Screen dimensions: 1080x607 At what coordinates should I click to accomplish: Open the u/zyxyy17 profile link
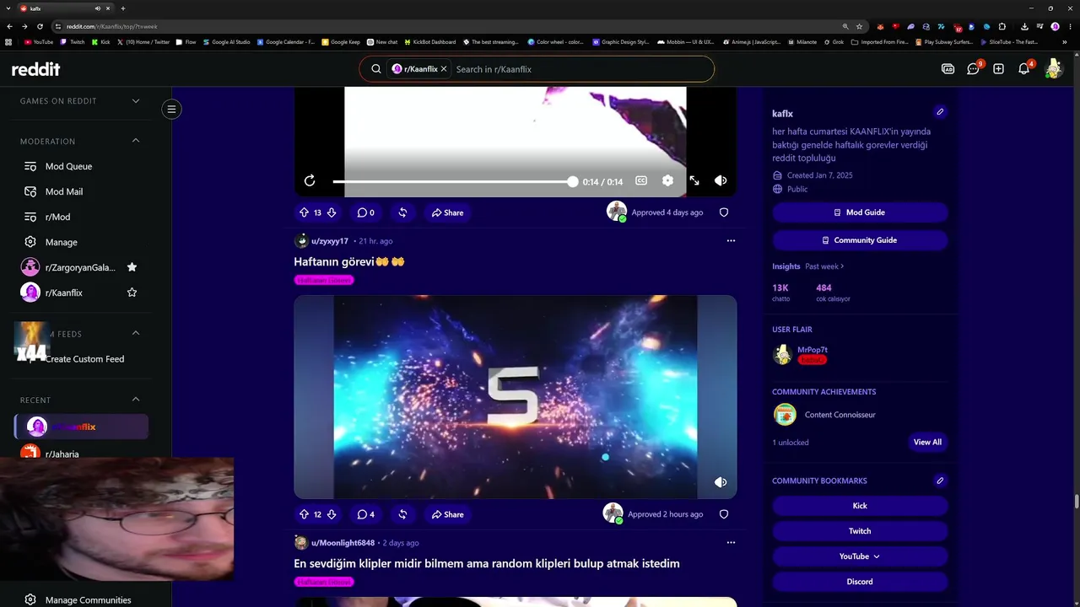click(x=330, y=241)
